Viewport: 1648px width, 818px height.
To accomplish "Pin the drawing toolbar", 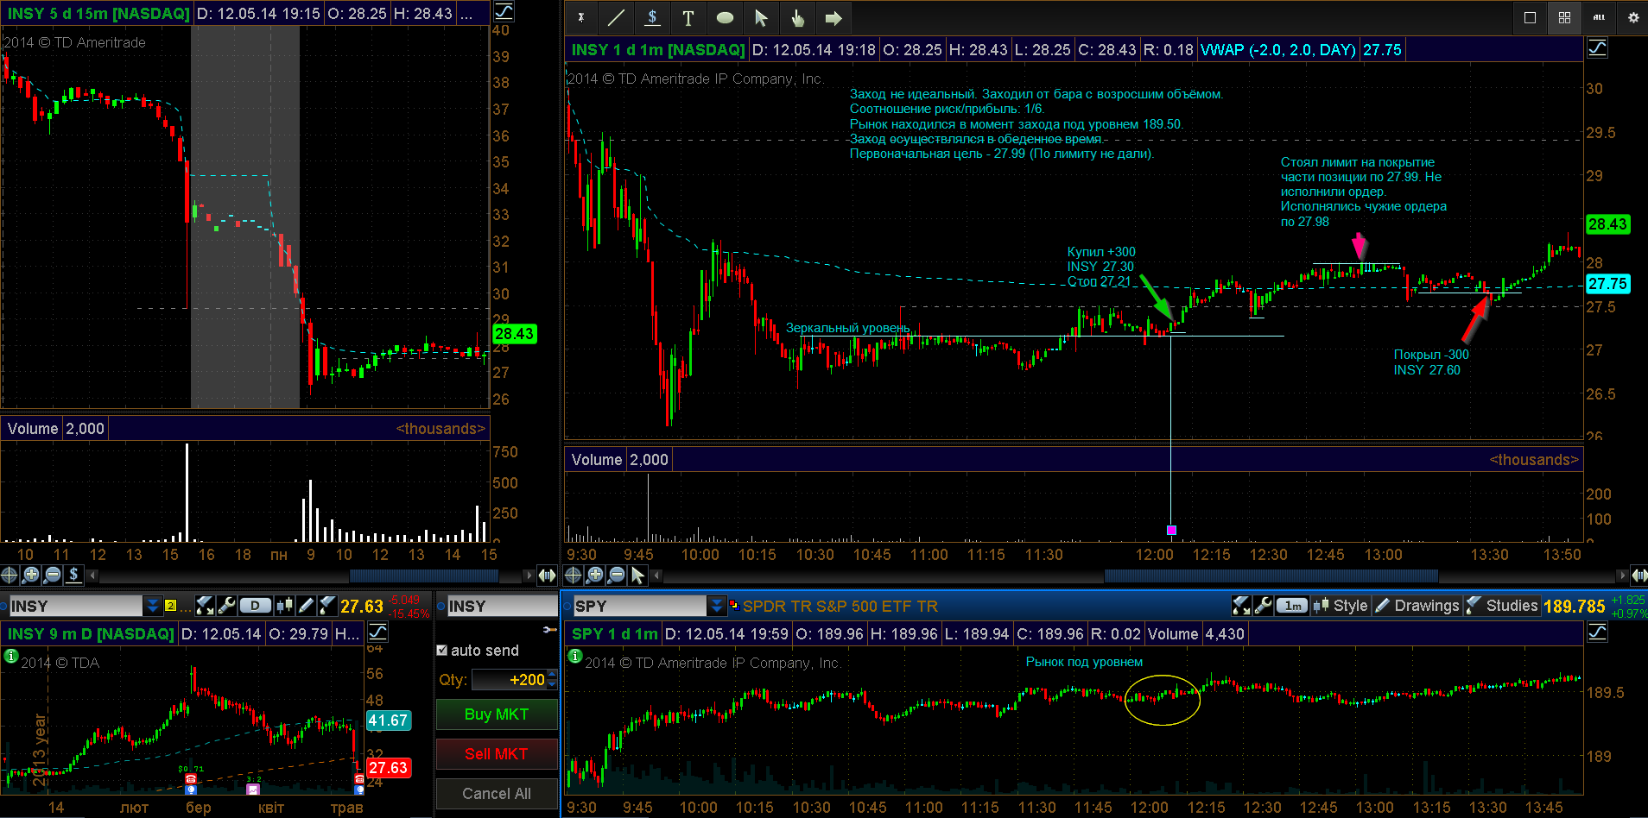I will (x=581, y=17).
